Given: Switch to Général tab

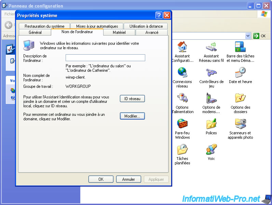Looking at the screenshot, I should click(x=35, y=32).
